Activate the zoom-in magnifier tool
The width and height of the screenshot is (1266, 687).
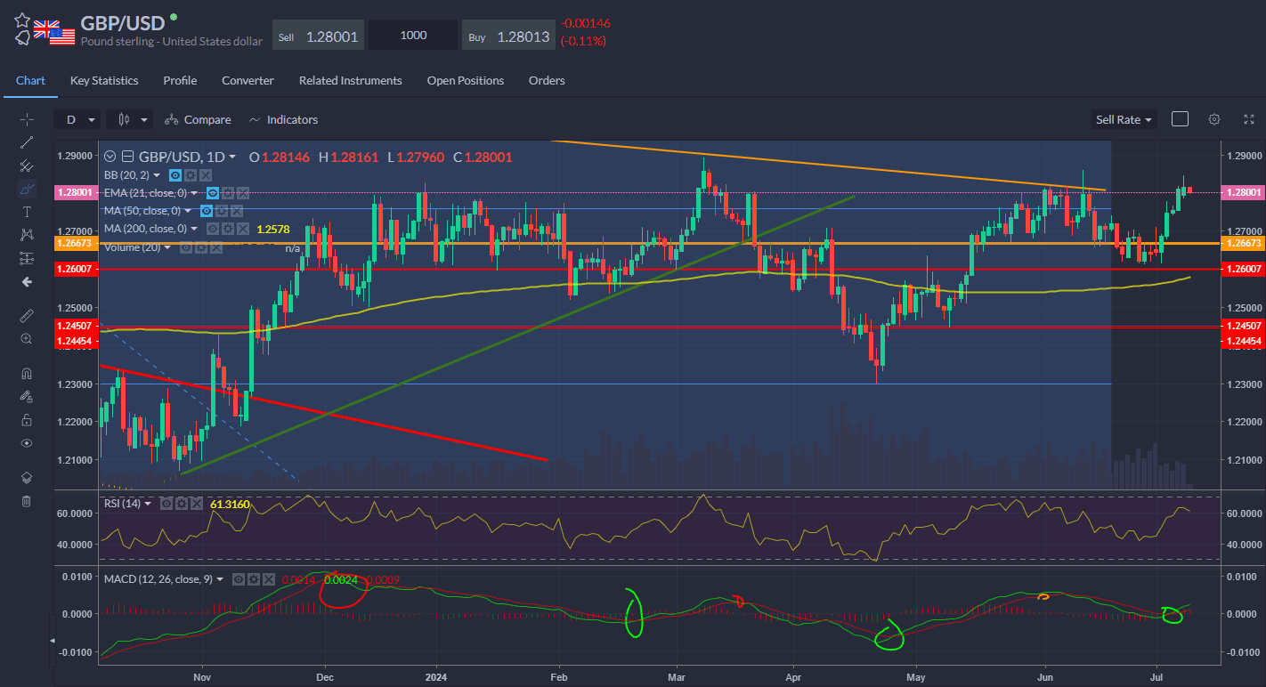coord(27,339)
